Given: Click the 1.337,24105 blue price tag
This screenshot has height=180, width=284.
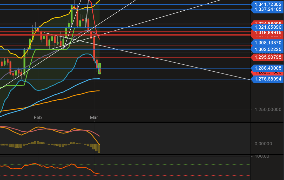Looking at the screenshot, I should [267, 9].
